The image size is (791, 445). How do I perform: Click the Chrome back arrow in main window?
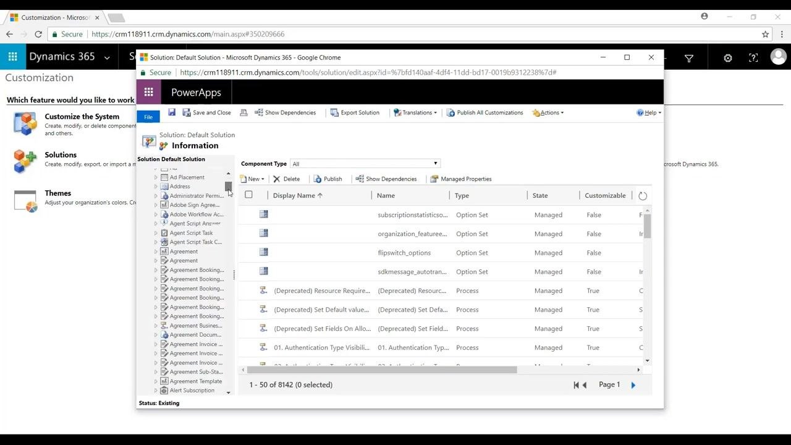9,34
